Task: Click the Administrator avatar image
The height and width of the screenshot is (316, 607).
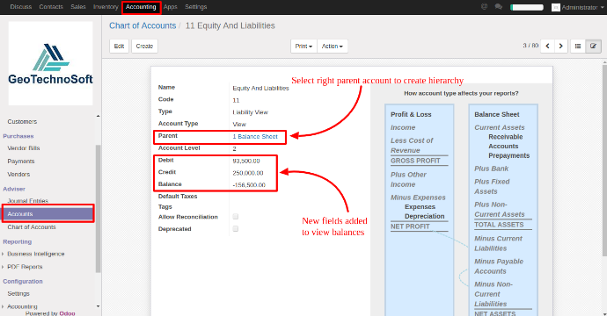Action: 555,7
